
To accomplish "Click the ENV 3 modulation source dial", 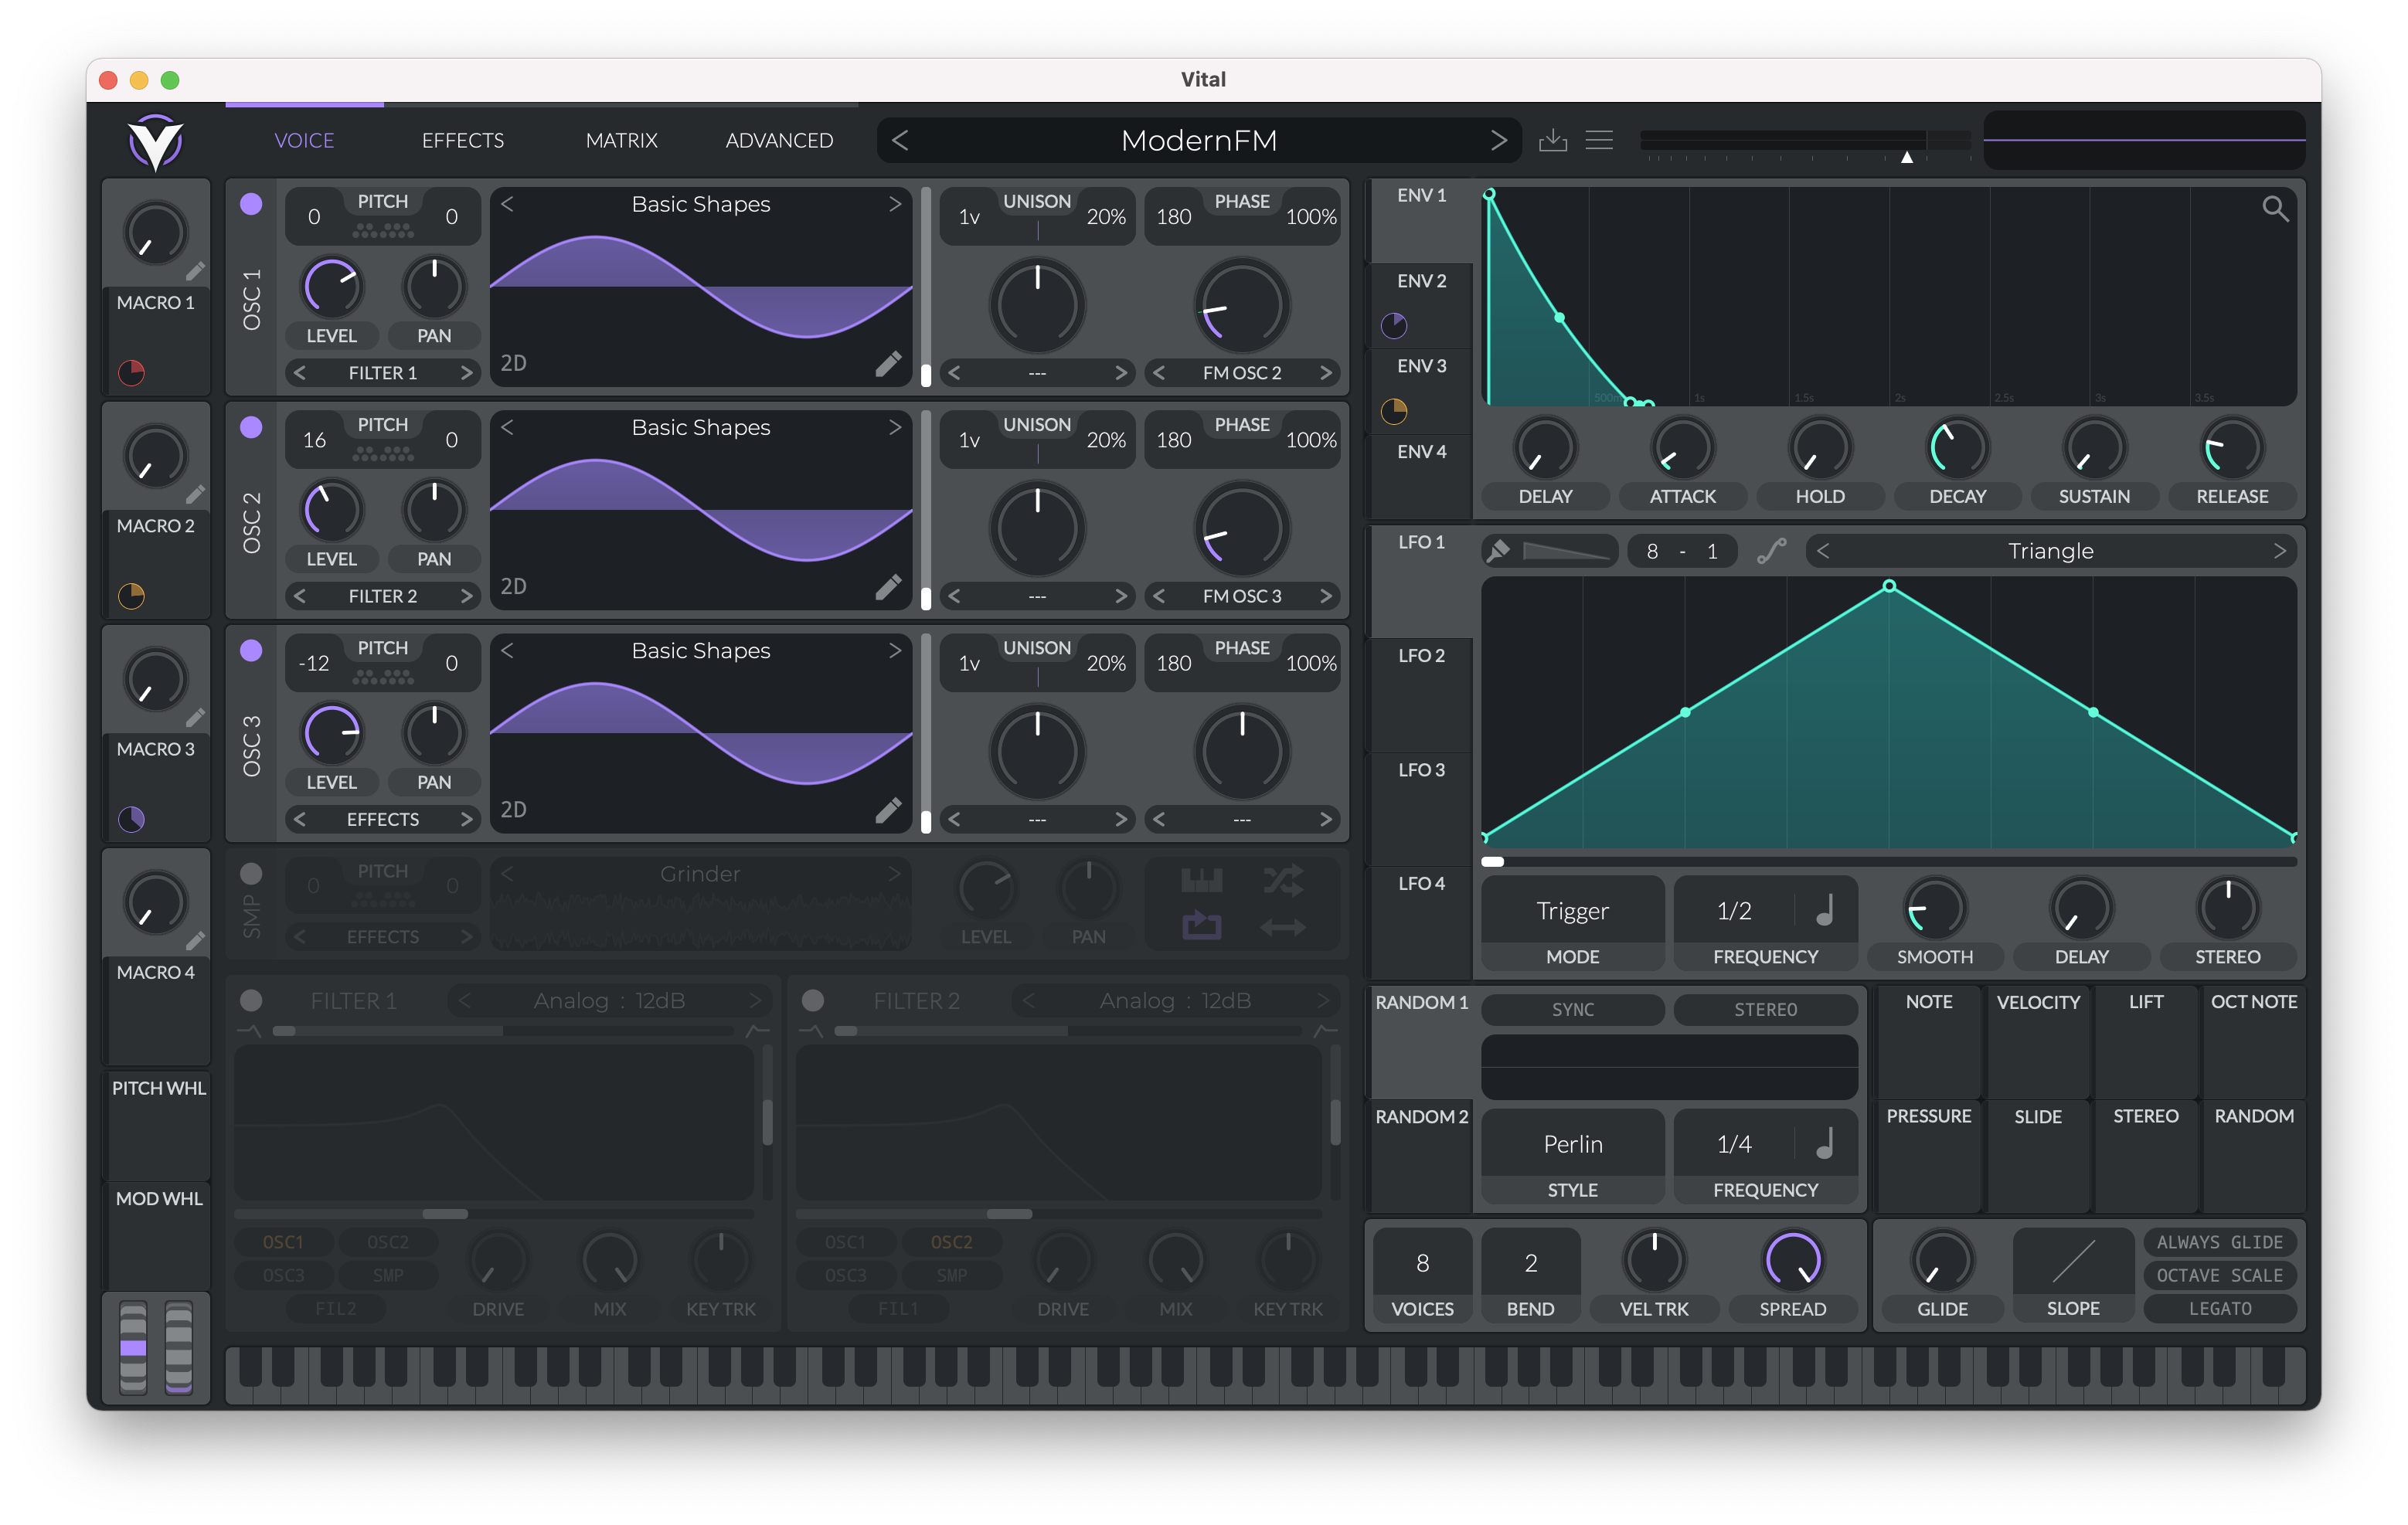I will 1394,411.
